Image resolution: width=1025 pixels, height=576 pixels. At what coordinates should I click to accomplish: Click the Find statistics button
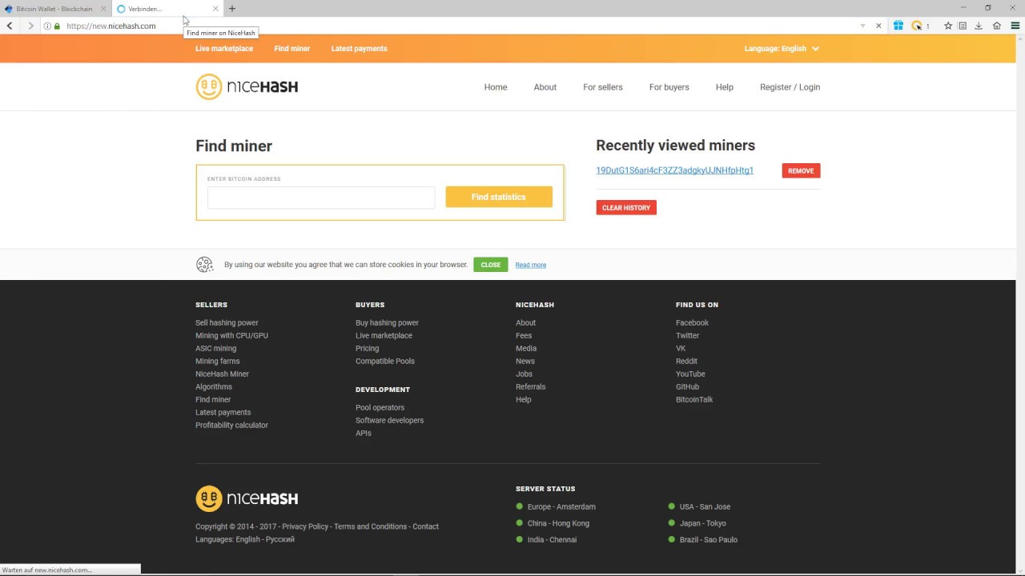(499, 197)
